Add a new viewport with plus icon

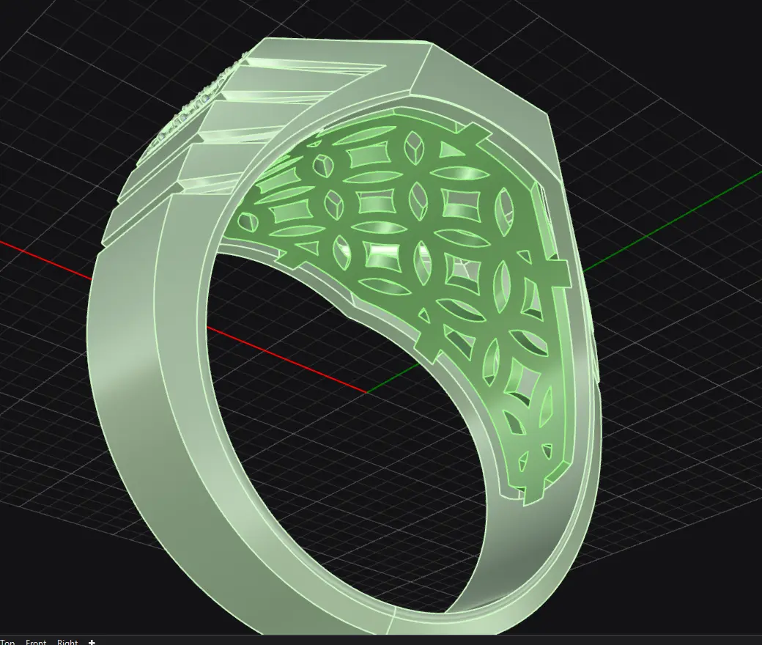92,642
